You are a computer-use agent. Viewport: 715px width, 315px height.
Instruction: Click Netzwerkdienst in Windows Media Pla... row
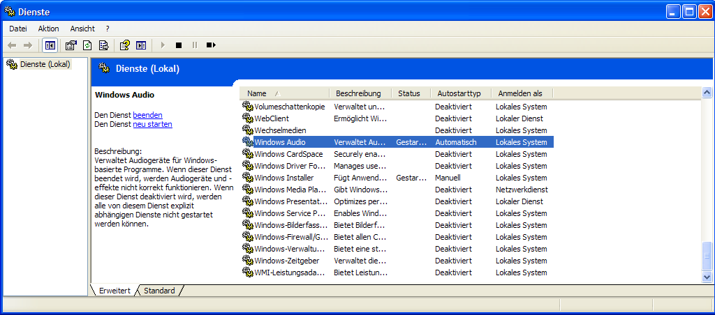(522, 190)
